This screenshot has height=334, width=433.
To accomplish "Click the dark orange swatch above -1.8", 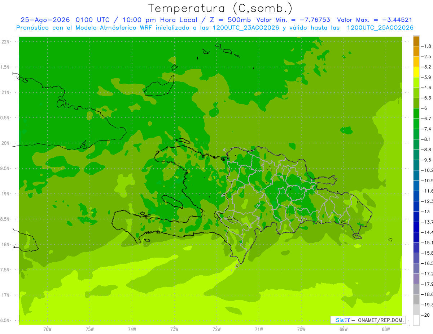I will 416,41.
